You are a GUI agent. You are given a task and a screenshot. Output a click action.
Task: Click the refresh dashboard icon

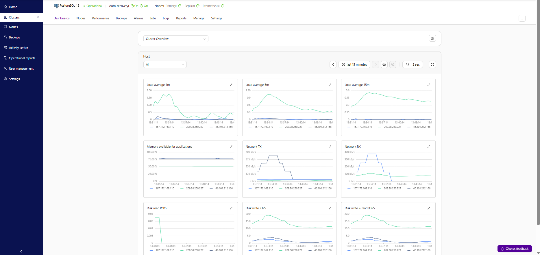(x=432, y=64)
